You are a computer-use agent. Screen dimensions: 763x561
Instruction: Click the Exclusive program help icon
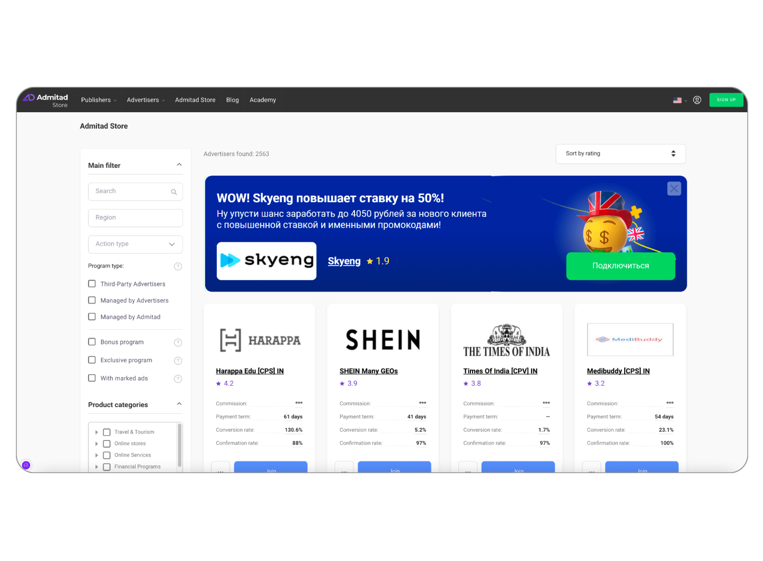pyautogui.click(x=178, y=361)
